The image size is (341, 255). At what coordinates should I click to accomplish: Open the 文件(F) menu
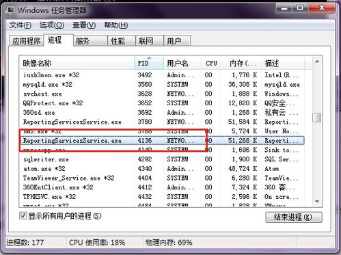click(20, 25)
